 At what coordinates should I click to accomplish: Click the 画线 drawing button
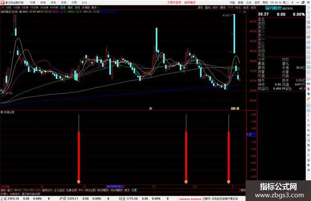pos(223,7)
